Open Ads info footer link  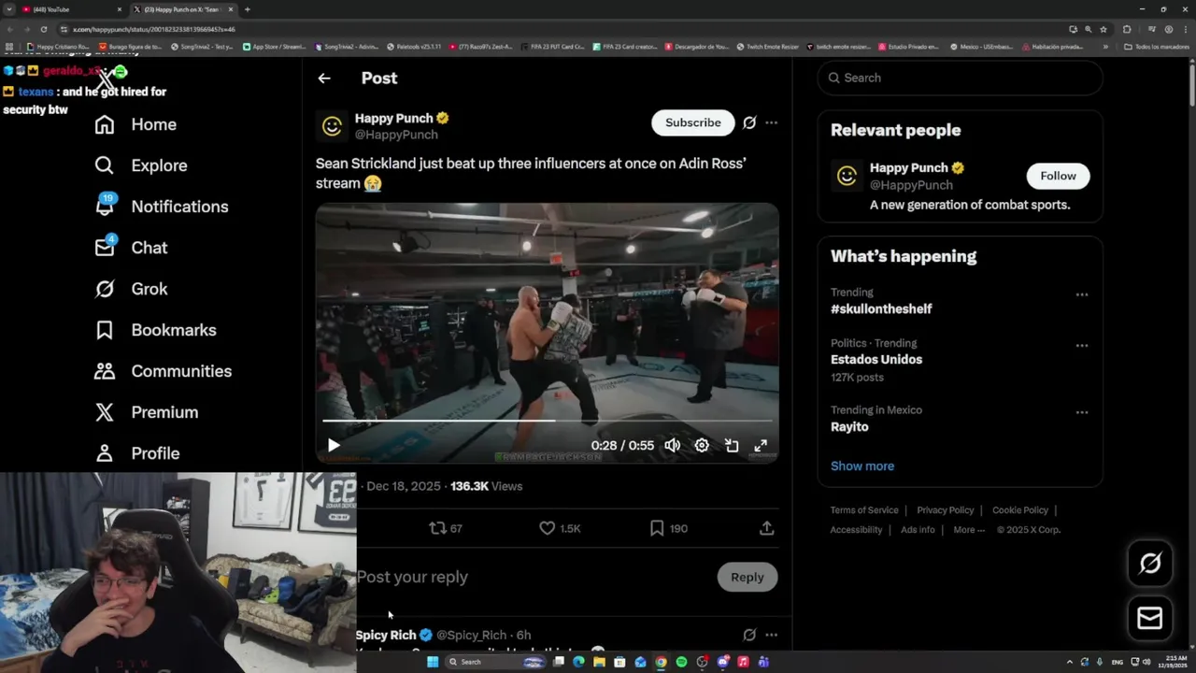coord(918,530)
